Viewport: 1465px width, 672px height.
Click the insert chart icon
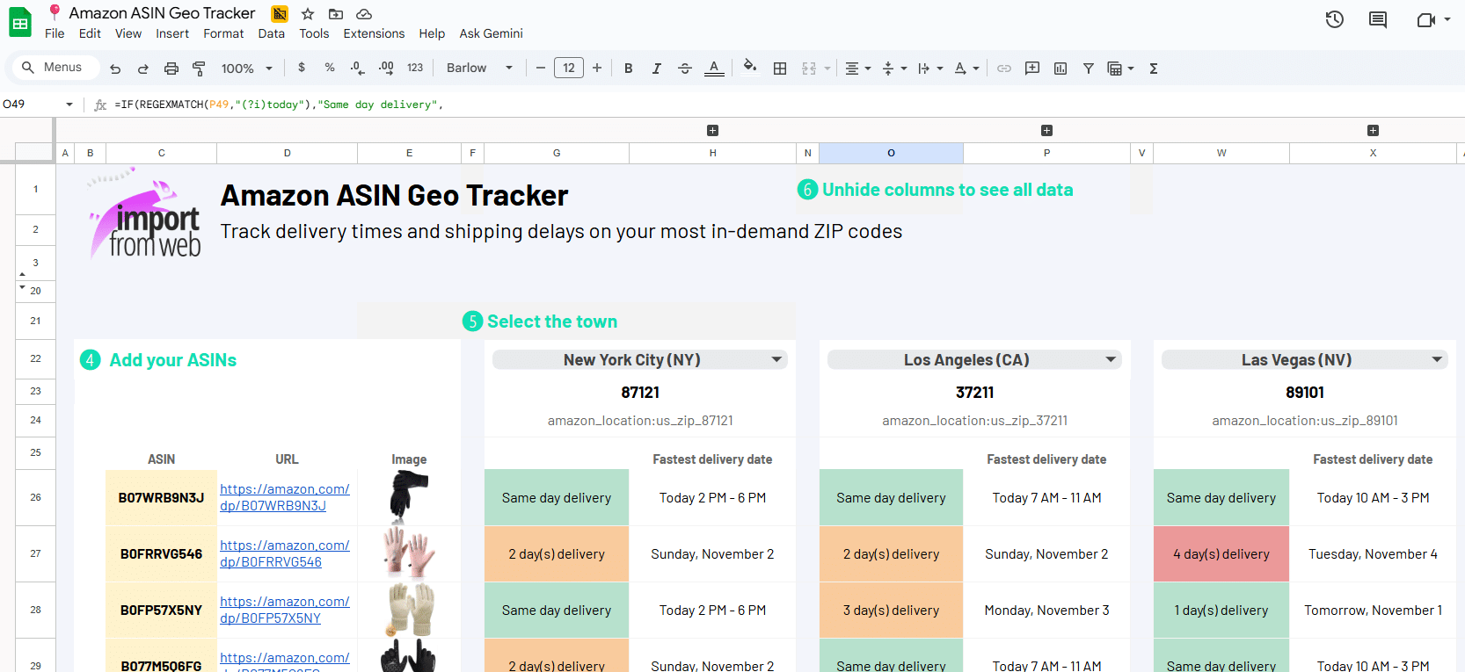pos(1060,69)
